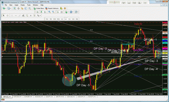Switch to the USDCAD,H1 chart tab
This screenshot has width=169, height=102.
pos(71,97)
